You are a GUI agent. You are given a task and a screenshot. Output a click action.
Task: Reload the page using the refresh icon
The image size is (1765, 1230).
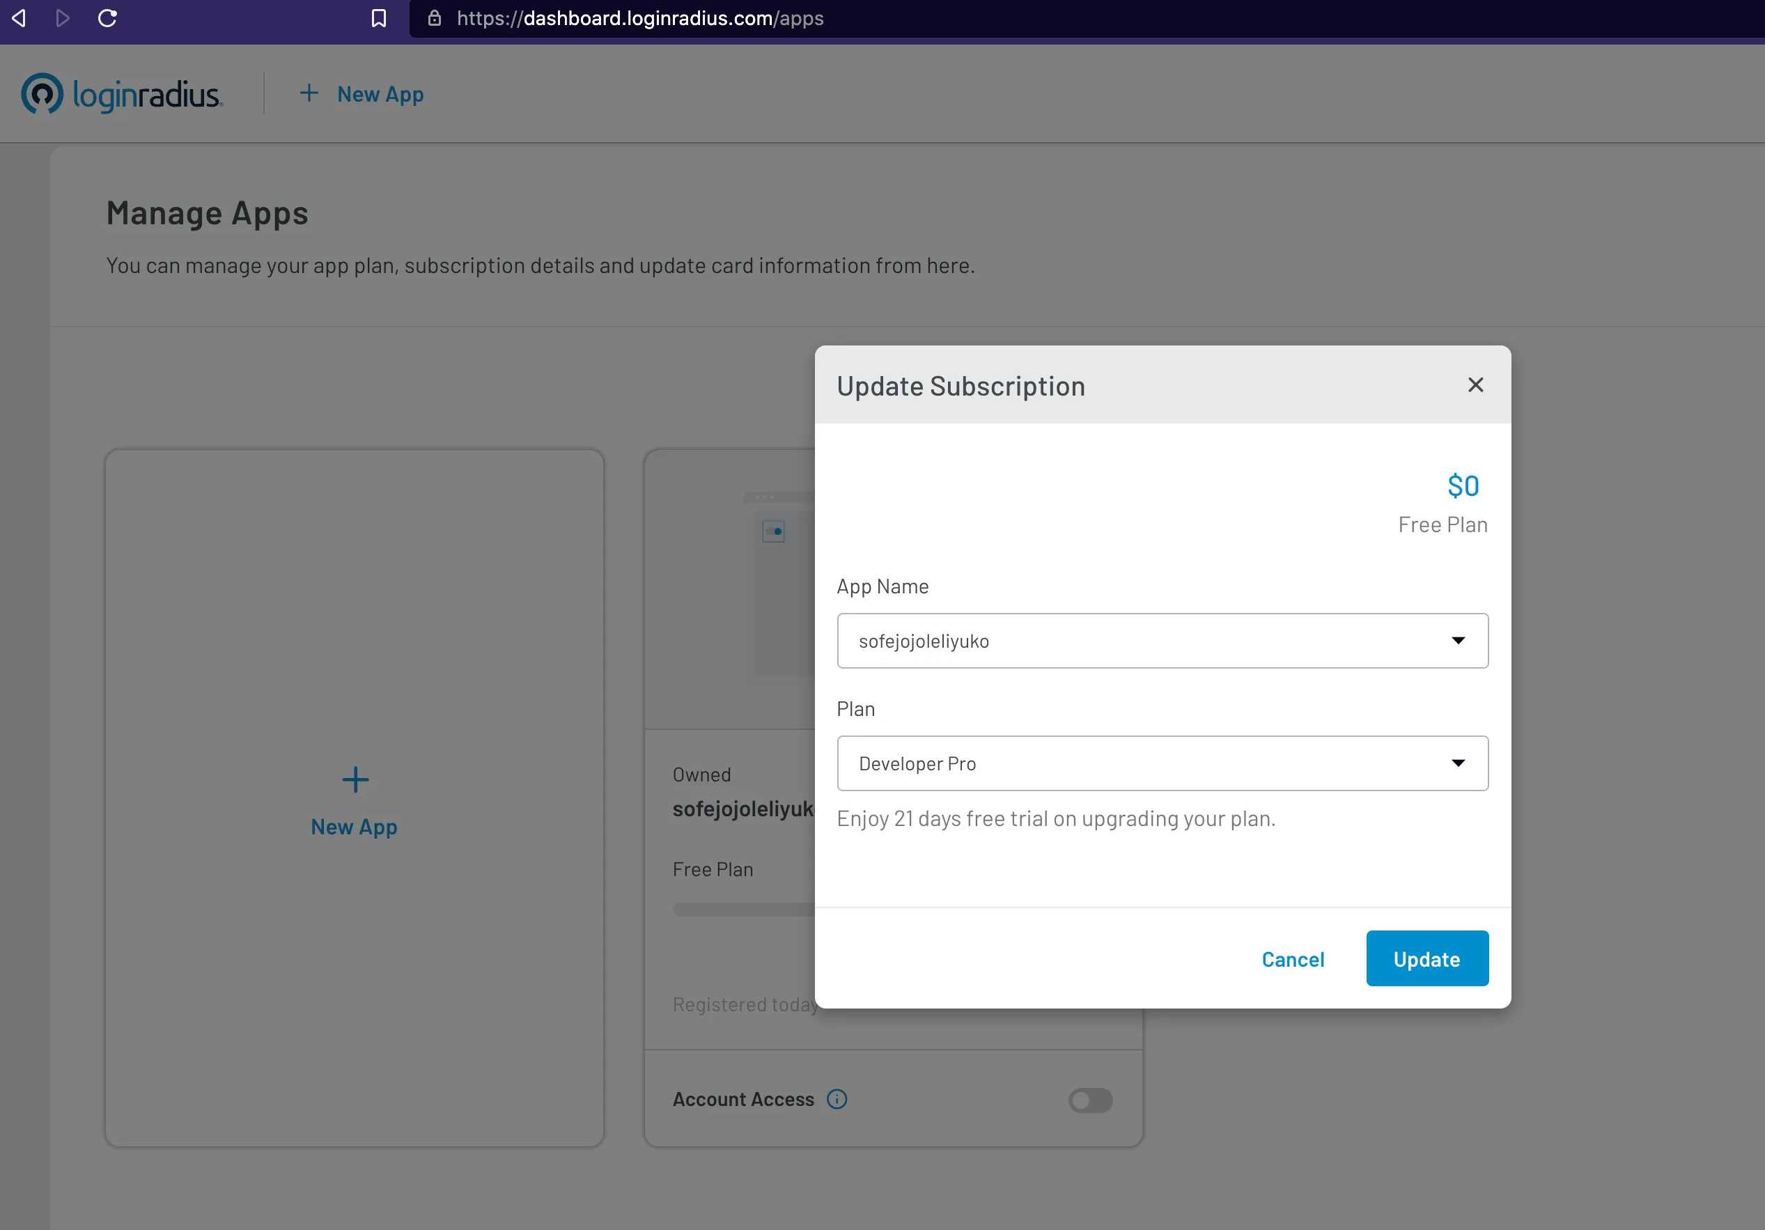point(108,18)
